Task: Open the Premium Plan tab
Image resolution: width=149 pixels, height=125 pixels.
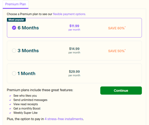Action: click(x=15, y=4)
